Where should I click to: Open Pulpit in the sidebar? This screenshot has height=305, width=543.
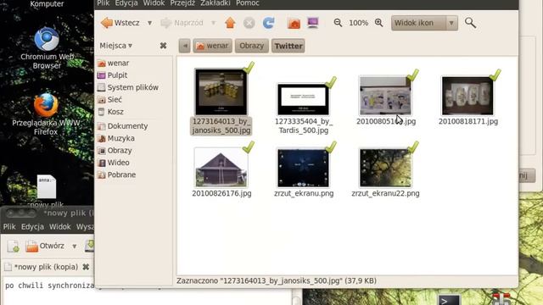click(113, 75)
